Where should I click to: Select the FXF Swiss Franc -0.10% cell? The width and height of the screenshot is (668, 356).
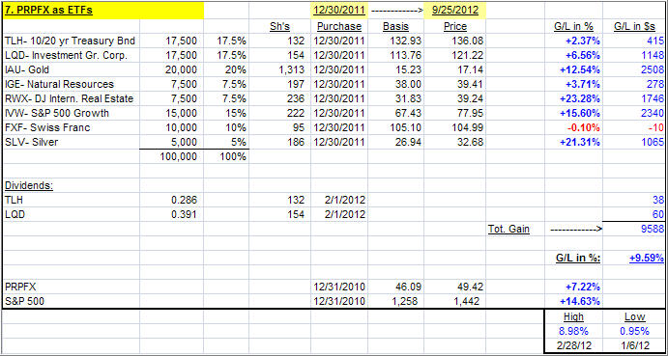pyautogui.click(x=573, y=127)
